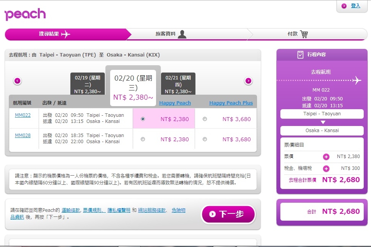This screenshot has width=371, height=247.
Task: Expand 票價 fare breakdown plus icon
Action: click(x=326, y=157)
